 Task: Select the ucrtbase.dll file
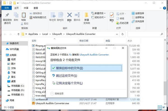point(42,99)
